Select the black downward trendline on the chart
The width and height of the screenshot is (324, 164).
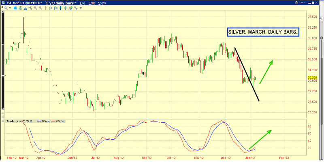[x=247, y=75]
